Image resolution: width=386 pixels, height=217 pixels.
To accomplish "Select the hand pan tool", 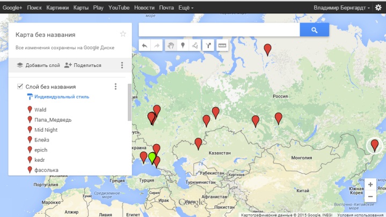I will point(171,46).
